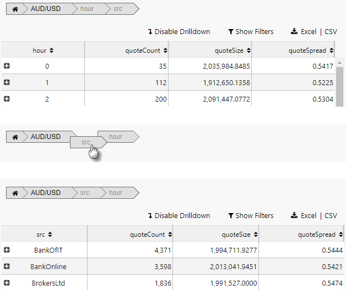The image size is (346, 290).
Task: Disable Drilldown in the bottom table toolbar
Action: [x=179, y=216]
